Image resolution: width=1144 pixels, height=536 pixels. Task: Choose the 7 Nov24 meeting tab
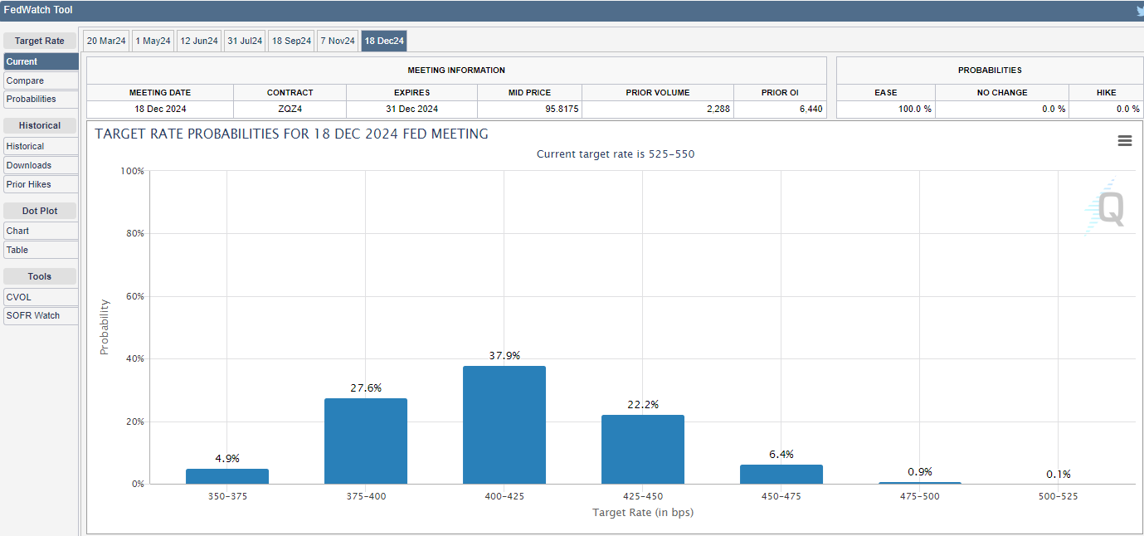click(x=337, y=41)
